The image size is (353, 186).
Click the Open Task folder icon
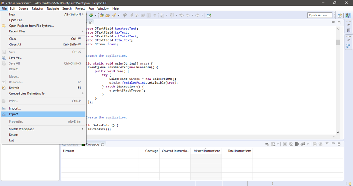click(x=108, y=15)
